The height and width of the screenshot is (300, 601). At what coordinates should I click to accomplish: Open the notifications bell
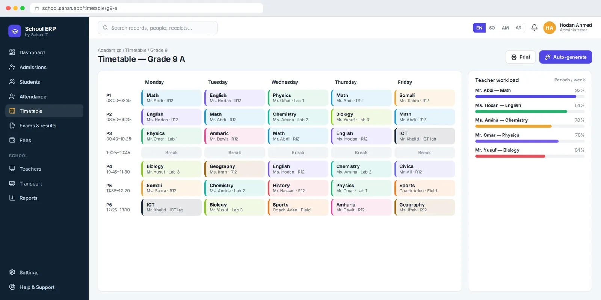(534, 28)
